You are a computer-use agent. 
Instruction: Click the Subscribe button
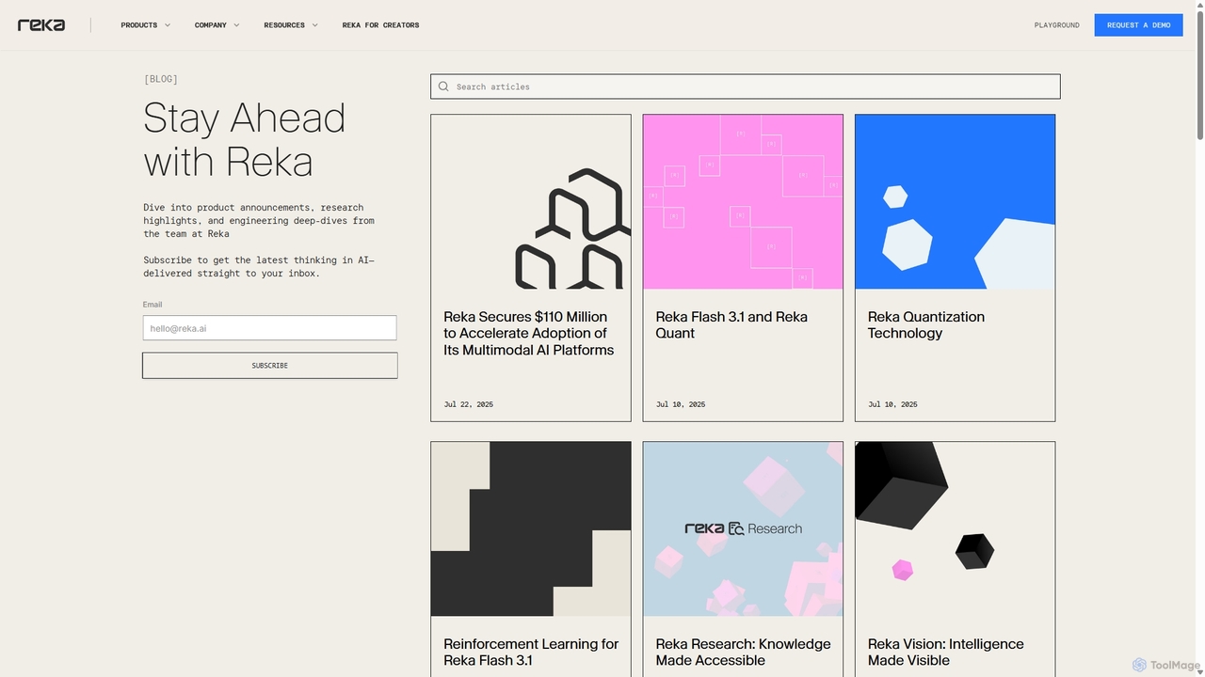point(270,366)
